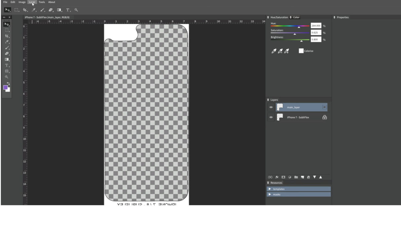Select the Marquee tool in the left toolbox
401x245 pixels.
tap(7, 30)
